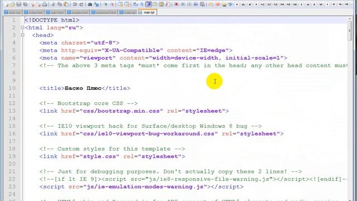The width and height of the screenshot is (357, 201).
Task: Select the active main.tpl tab
Action: 147,12
